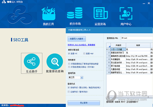Select keyword cell 得了自闭症
The width and height of the screenshot is (153, 107).
(118, 66)
